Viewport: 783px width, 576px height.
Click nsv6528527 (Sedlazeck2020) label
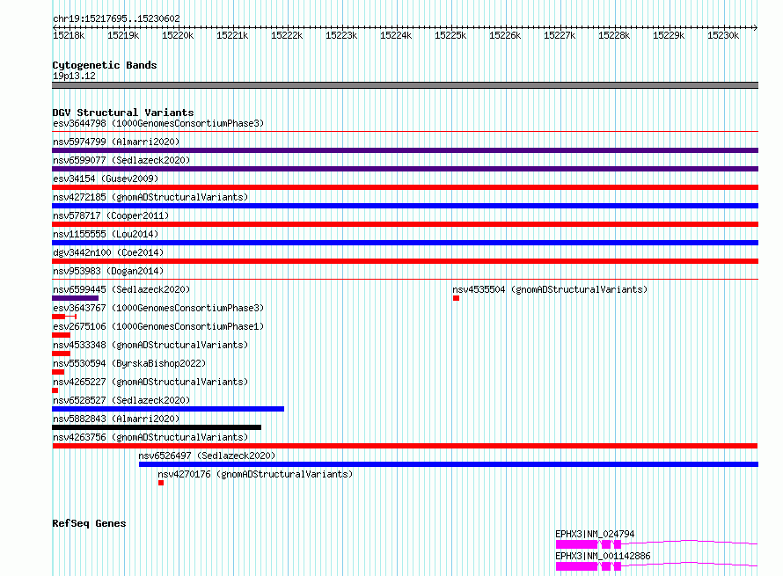pos(121,400)
